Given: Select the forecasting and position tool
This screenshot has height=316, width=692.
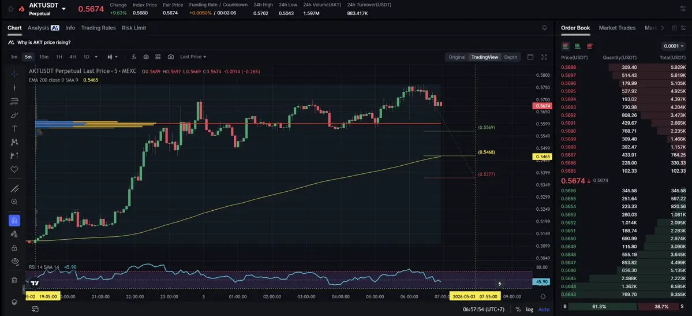Looking at the screenshot, I should [x=14, y=155].
